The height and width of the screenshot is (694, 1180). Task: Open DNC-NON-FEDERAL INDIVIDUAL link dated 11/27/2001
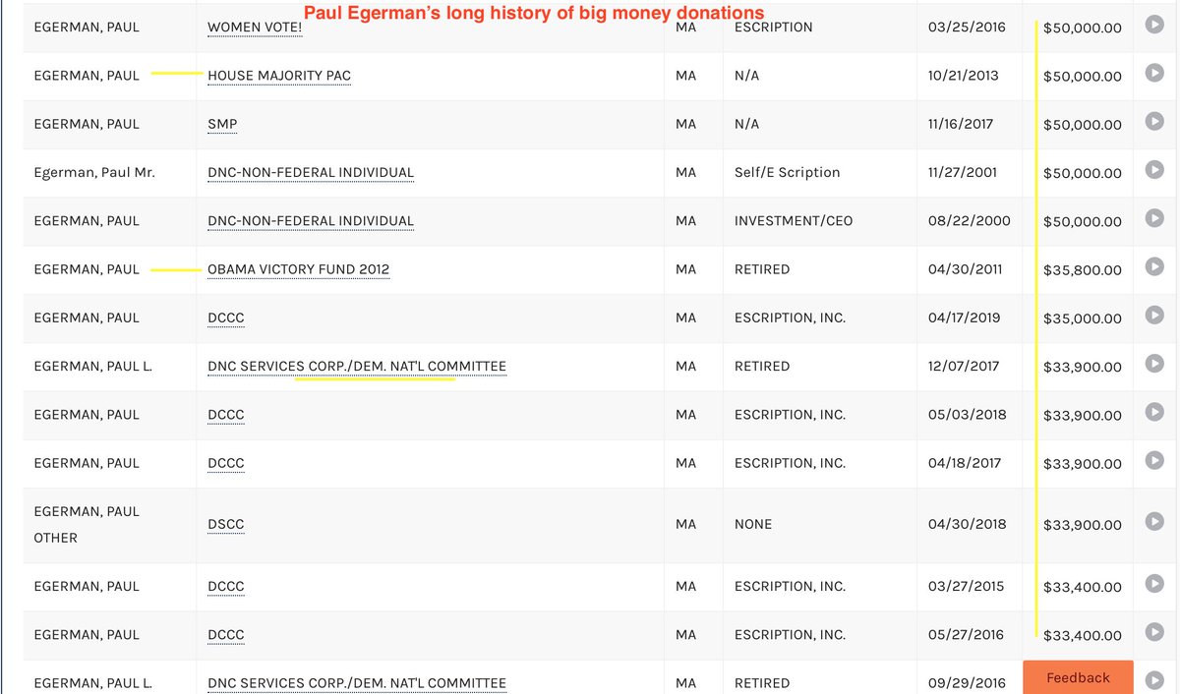pos(311,172)
